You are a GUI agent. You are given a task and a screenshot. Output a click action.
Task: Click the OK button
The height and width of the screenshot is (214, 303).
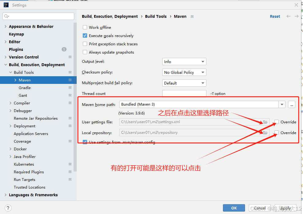(x=234, y=208)
